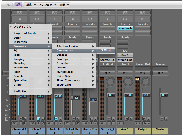Unmute the Audio 6 channel
Image resolution: width=182 pixels, height=135 pixels.
click(56, 119)
